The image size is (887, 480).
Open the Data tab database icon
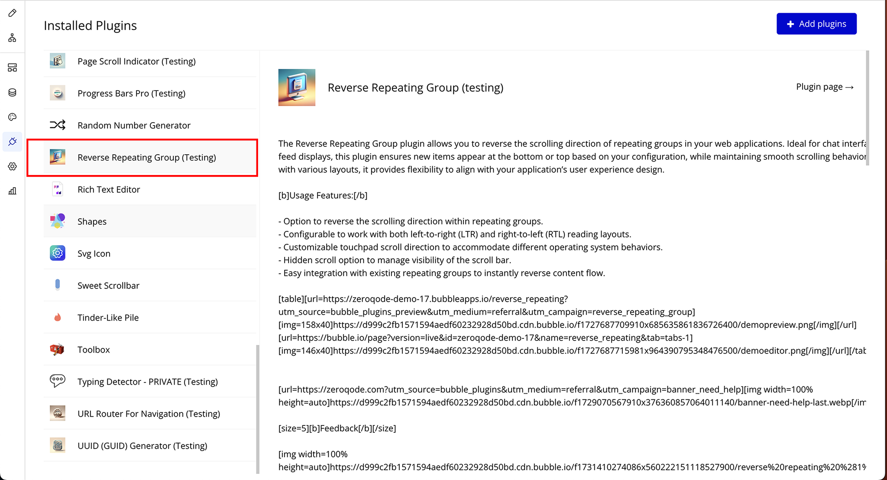(x=13, y=92)
